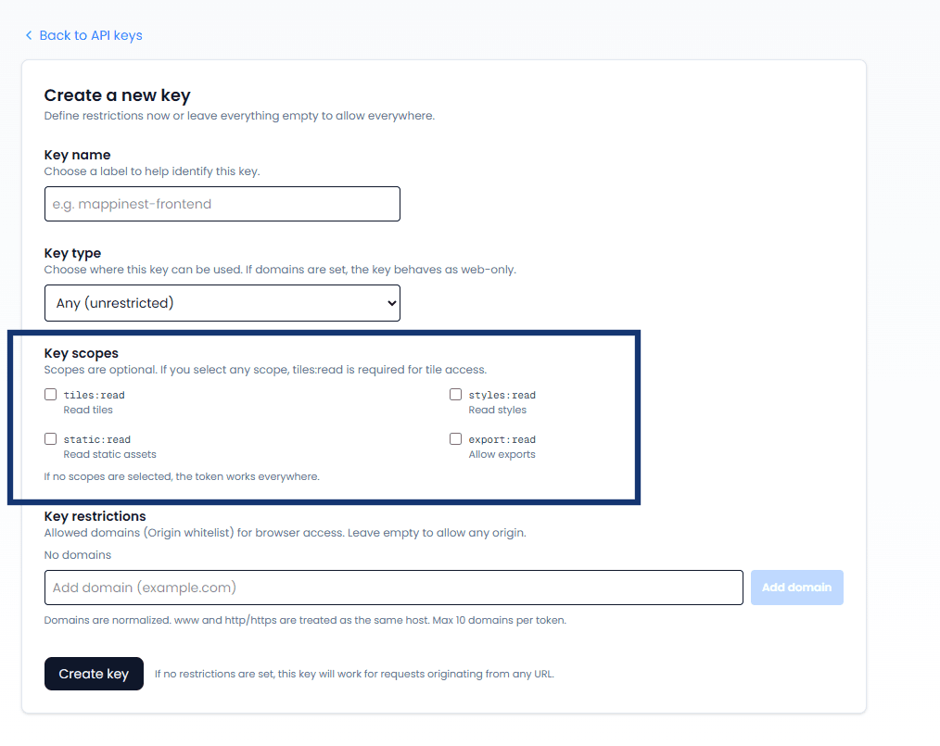Check the styles:read scope checkbox
Image resolution: width=940 pixels, height=746 pixels.
[x=455, y=394]
